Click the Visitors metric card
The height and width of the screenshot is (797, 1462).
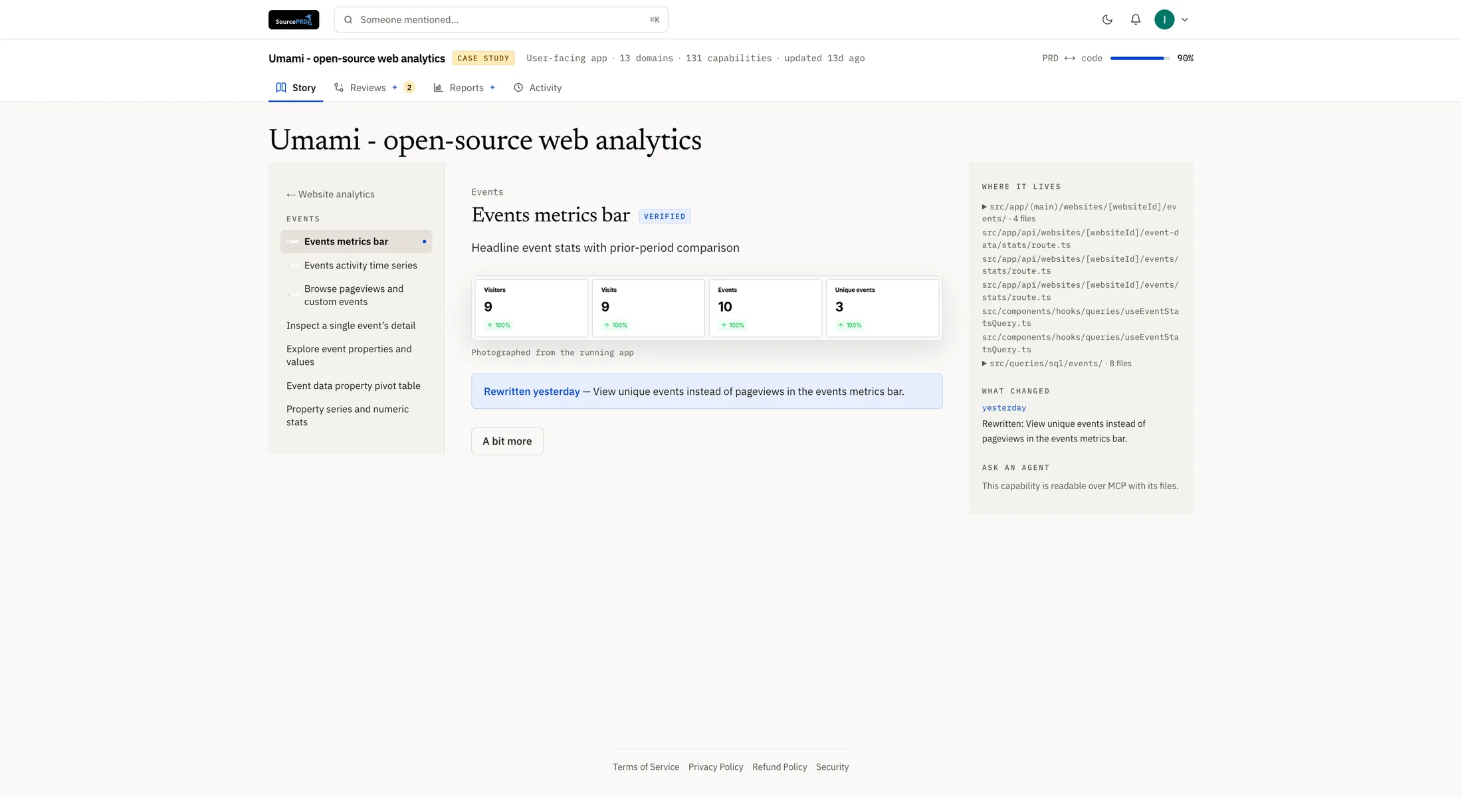tap(532, 308)
